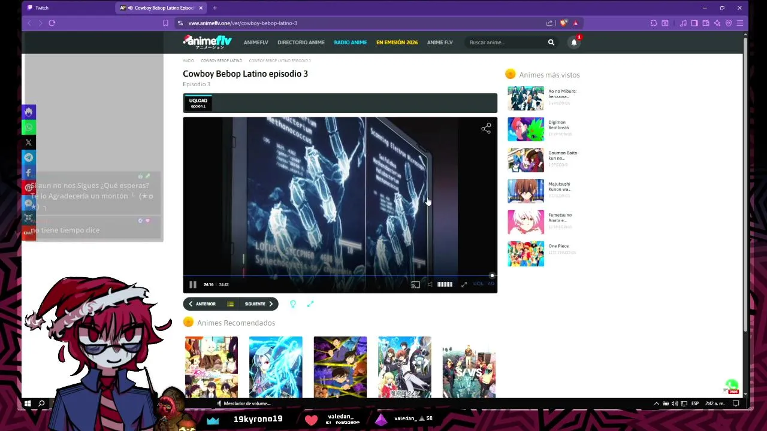Open the video share icon
Screen dimensions: 767x431
pyautogui.click(x=486, y=129)
